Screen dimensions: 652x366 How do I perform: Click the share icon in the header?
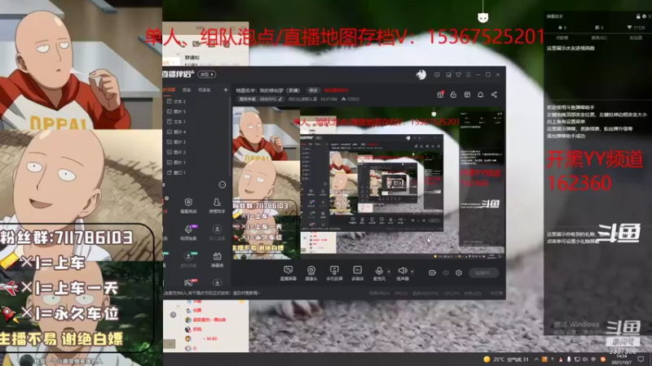tap(494, 94)
